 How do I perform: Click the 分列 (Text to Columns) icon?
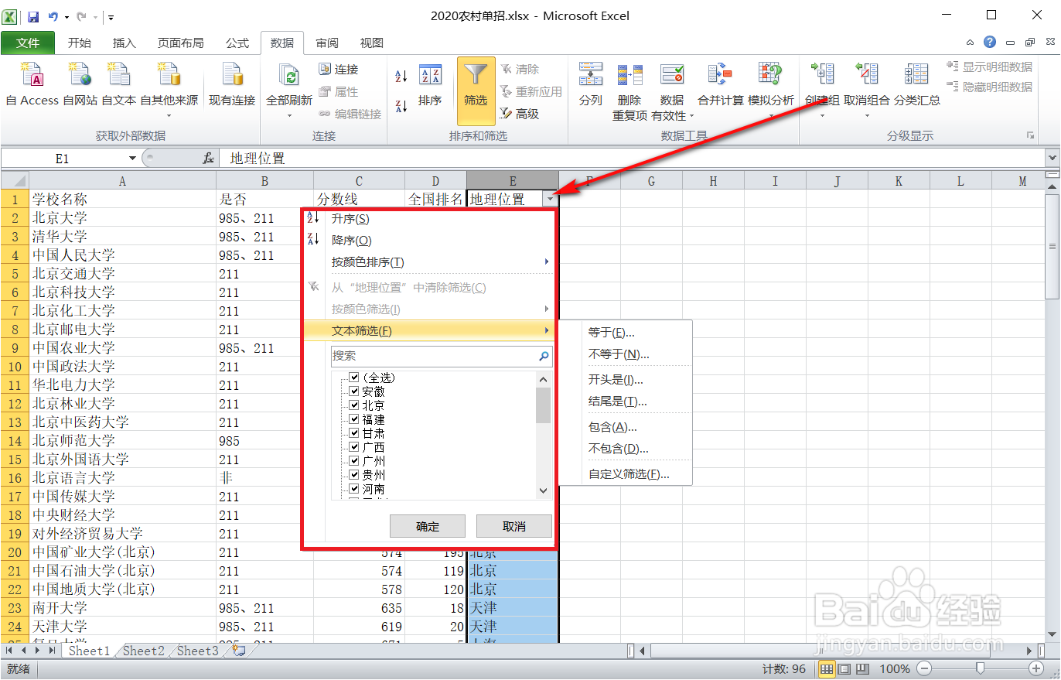[590, 85]
